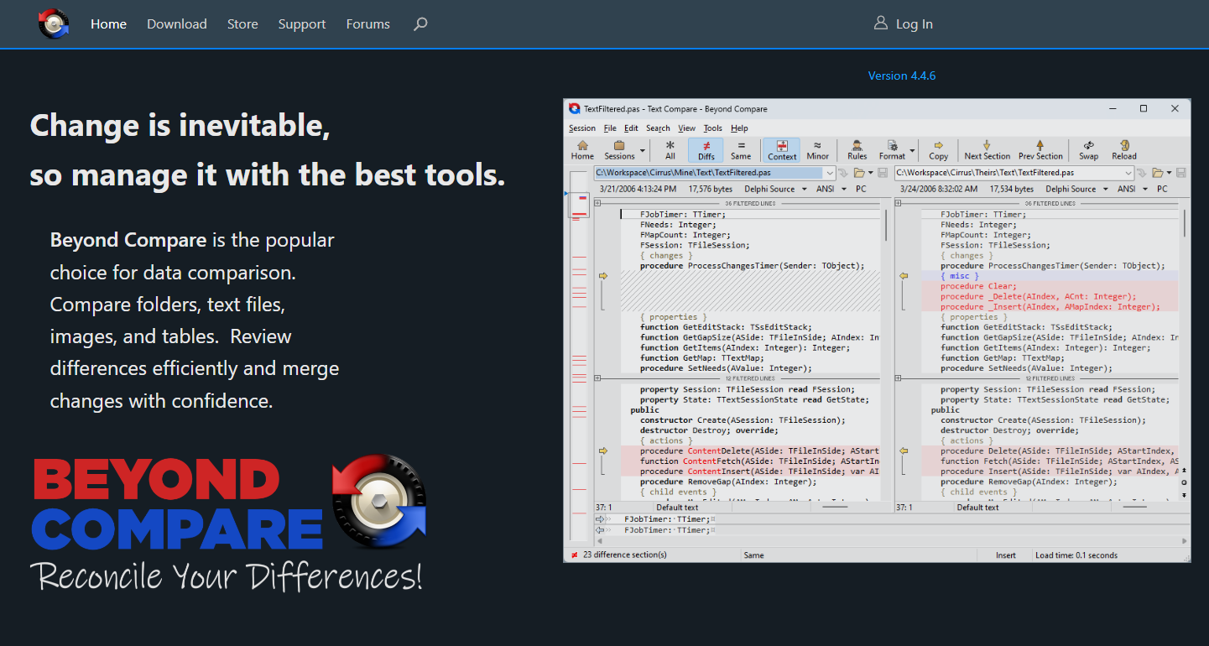This screenshot has height=646, width=1209.
Task: Toggle the Same display filter
Action: [741, 150]
